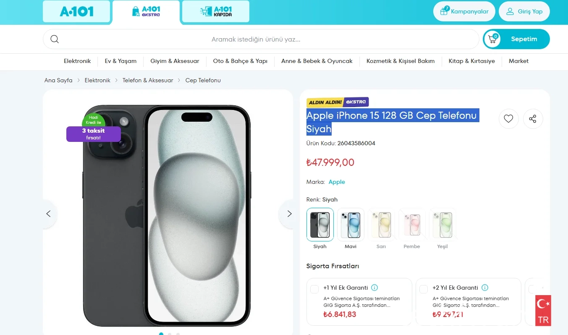Switch to the A101 Kapıda tab
The image size is (568, 335).
click(216, 11)
